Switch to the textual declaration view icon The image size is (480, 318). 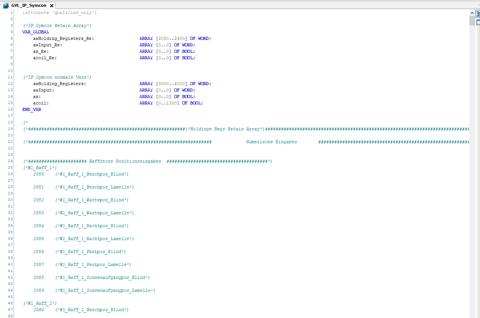pyautogui.click(x=478, y=14)
